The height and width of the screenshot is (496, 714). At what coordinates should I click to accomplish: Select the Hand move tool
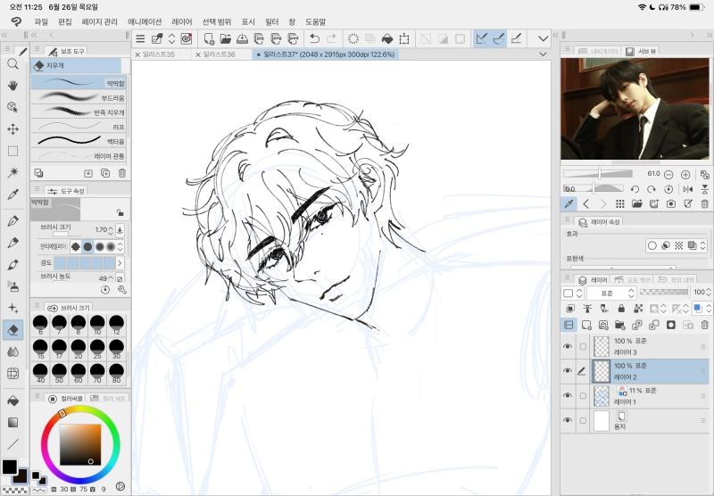(12, 86)
